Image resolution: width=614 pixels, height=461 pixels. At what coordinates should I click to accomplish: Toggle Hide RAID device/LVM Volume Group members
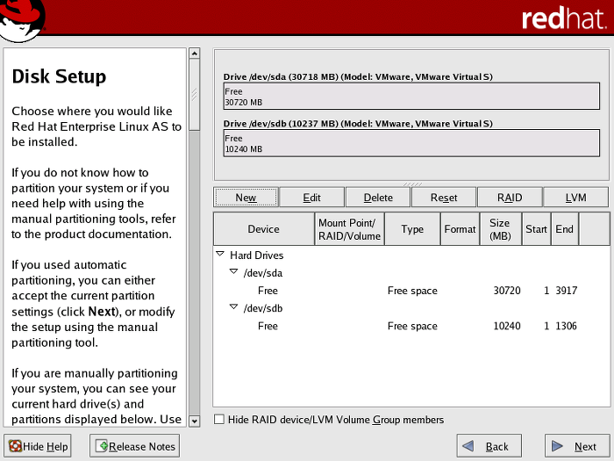tap(219, 420)
